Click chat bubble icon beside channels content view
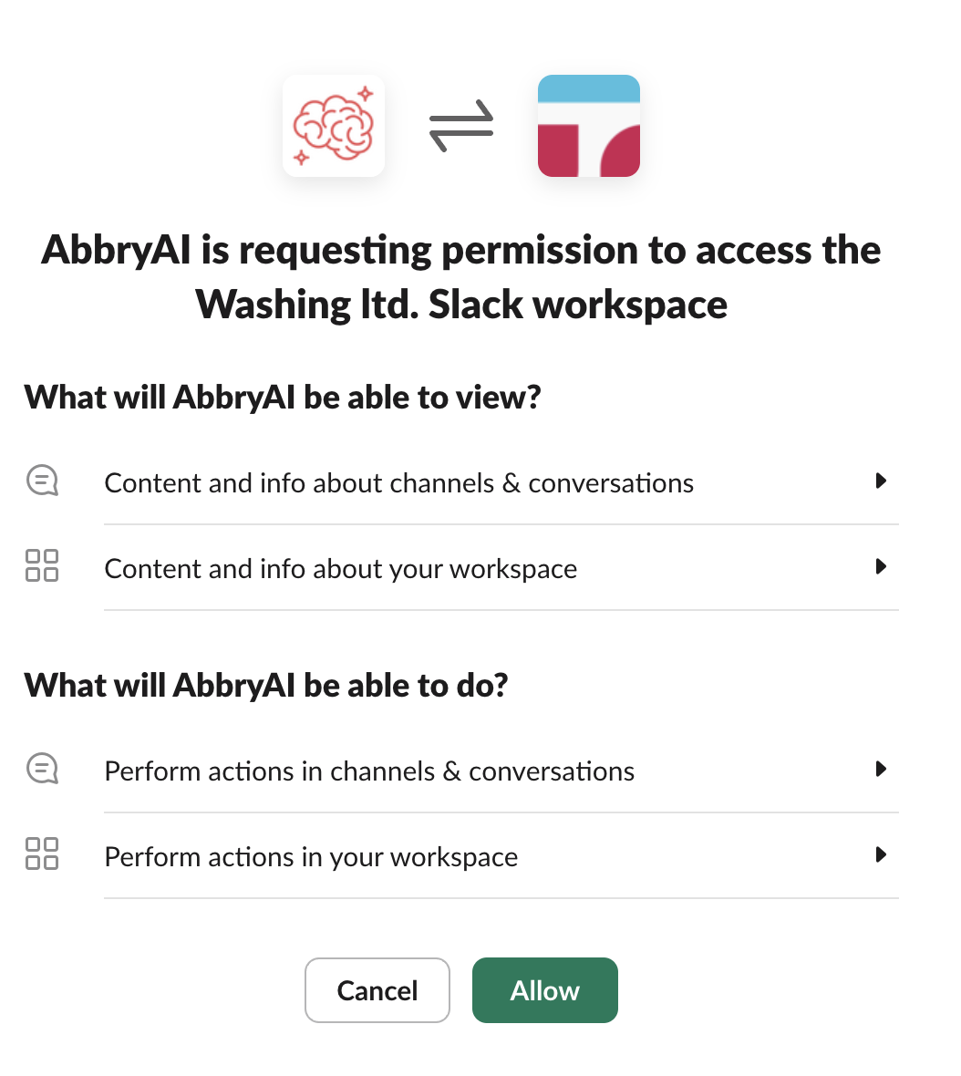 click(42, 481)
